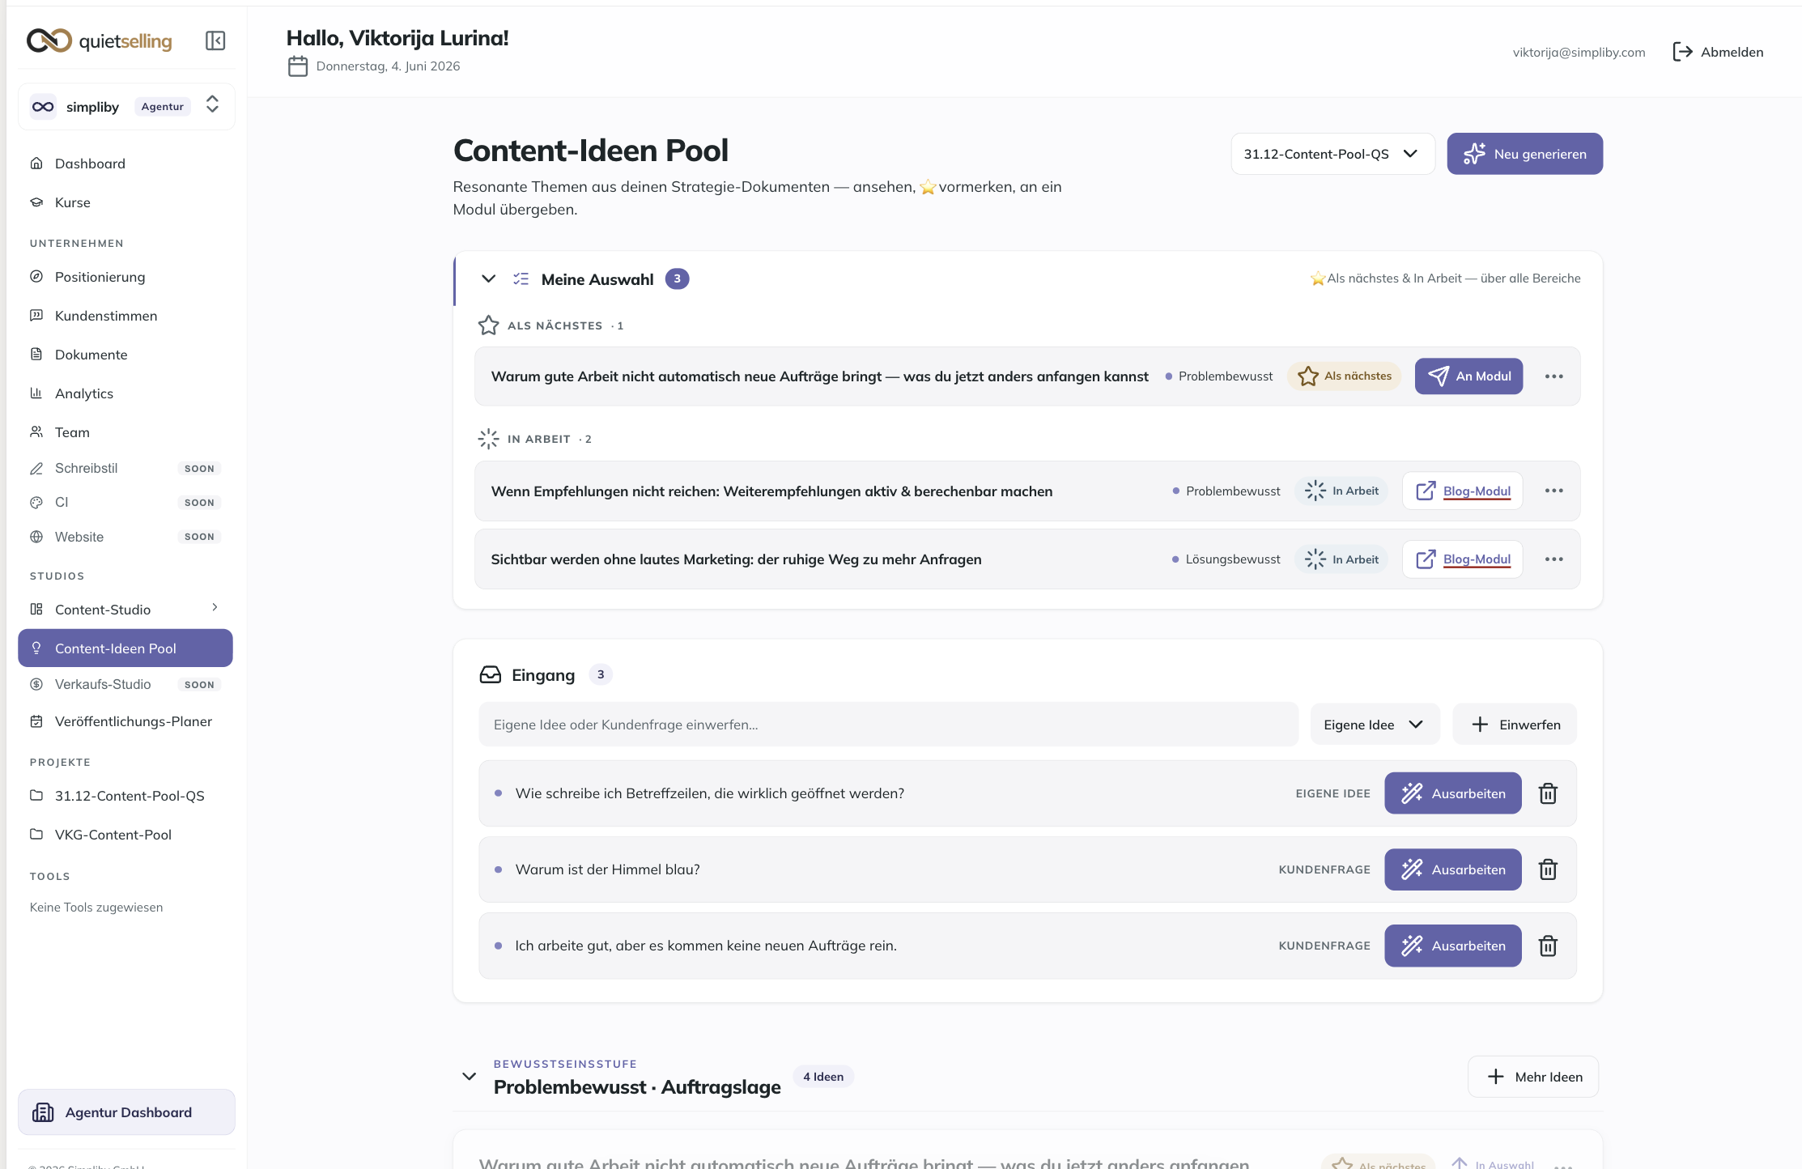Click Neu generieren button
Image resolution: width=1802 pixels, height=1169 pixels.
(x=1524, y=154)
